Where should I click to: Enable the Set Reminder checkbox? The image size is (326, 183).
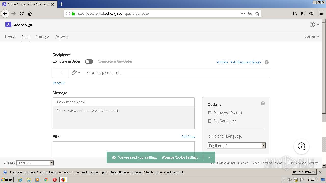click(210, 121)
